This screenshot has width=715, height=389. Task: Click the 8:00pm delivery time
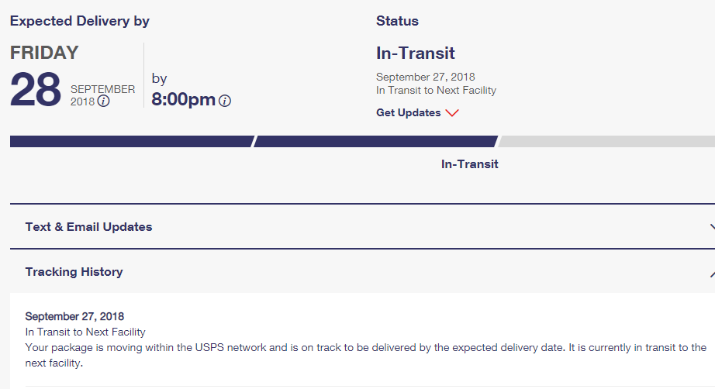tap(183, 99)
